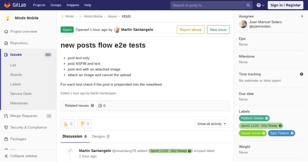Switch to the Designs tab
This screenshot has height=162, width=308.
(101, 137)
